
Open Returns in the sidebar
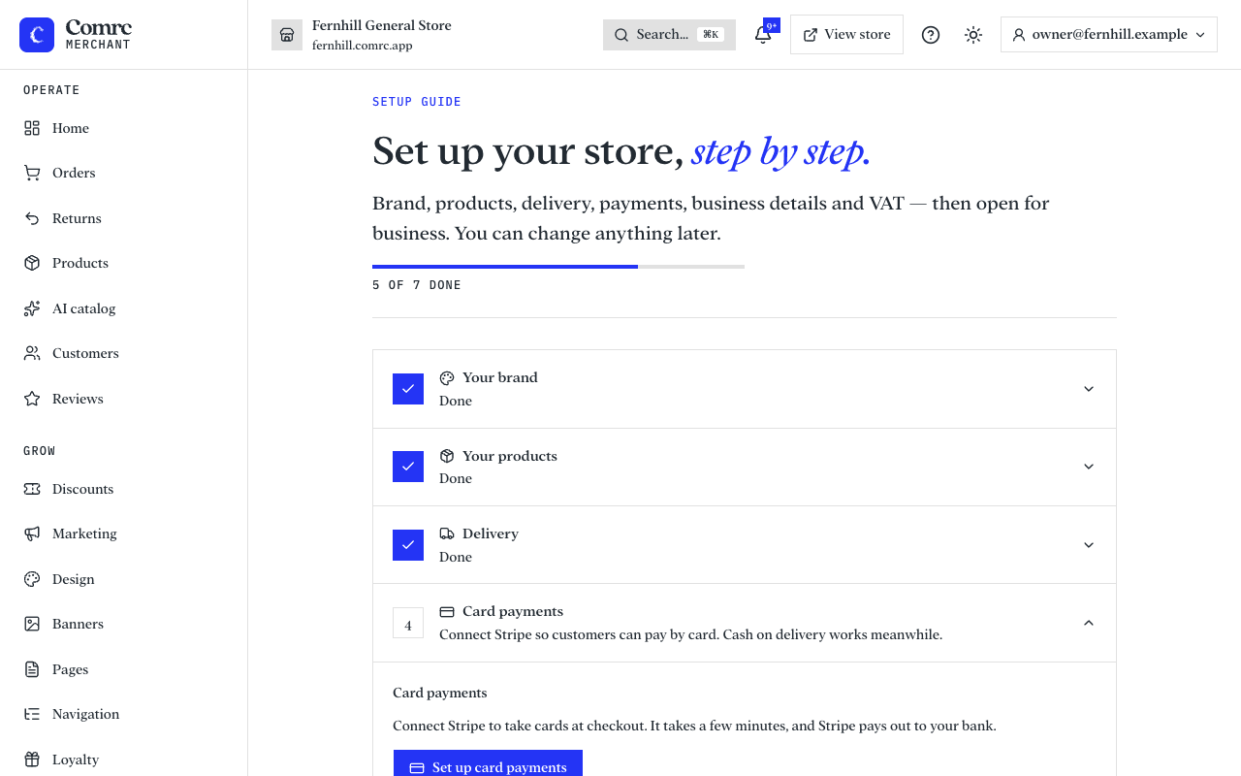click(124, 218)
